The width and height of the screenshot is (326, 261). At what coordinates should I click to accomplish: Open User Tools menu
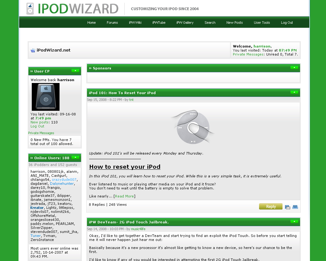click(x=262, y=23)
